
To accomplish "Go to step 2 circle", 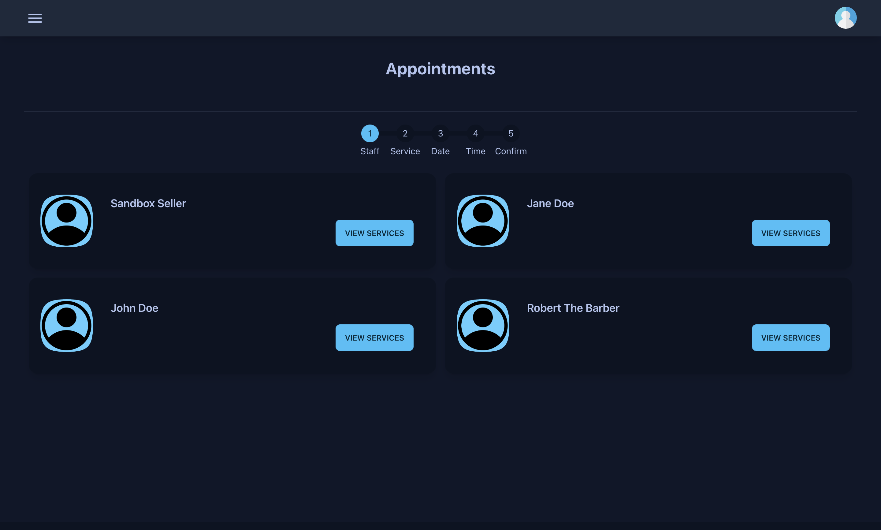I will (x=405, y=133).
